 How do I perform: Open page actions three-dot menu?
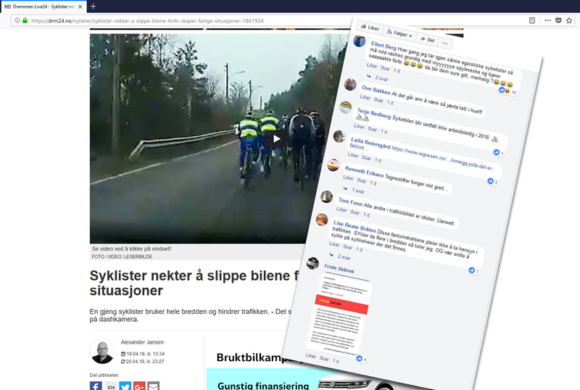coord(547,21)
